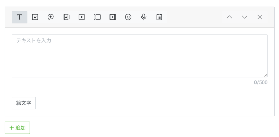
Task: Select the speech bubble plus icon
Action: click(50, 17)
